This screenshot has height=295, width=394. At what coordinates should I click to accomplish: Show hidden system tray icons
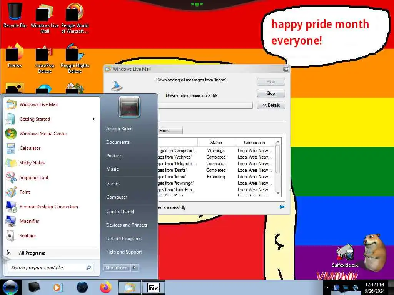(327, 288)
